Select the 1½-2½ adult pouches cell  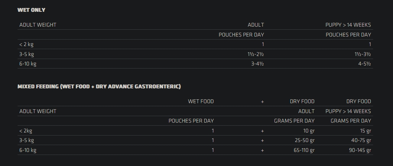(255, 54)
